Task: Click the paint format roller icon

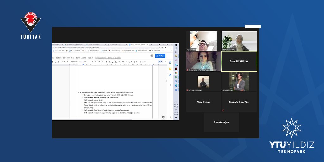Action: (x=59, y=62)
